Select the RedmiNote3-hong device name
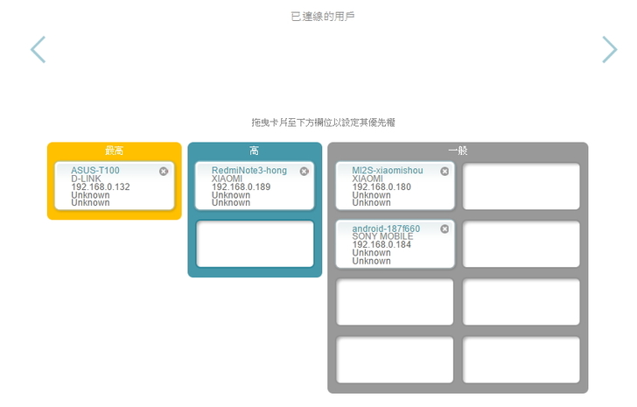637x407 pixels. pyautogui.click(x=249, y=170)
